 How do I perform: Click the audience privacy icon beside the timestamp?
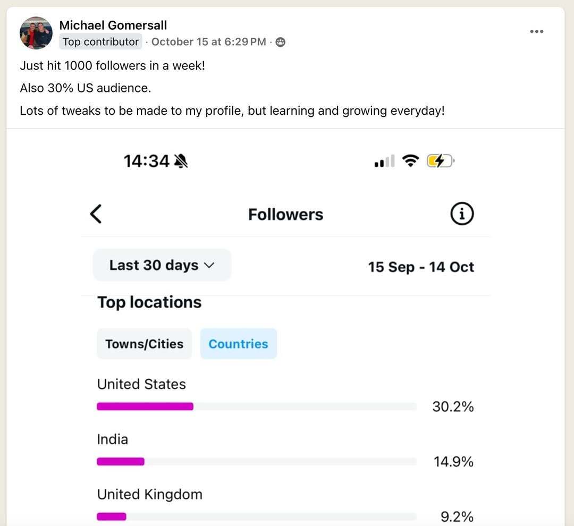coord(280,42)
